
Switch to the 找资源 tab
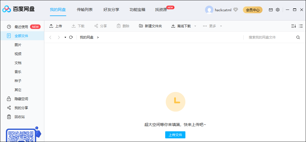161,10
